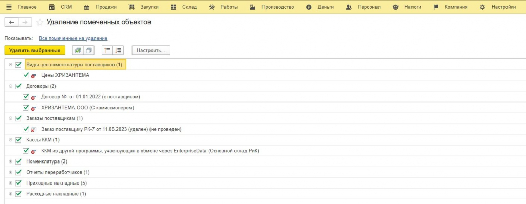The width and height of the screenshot is (526, 204).
Task: Go back with the left arrow
Action: 11,22
